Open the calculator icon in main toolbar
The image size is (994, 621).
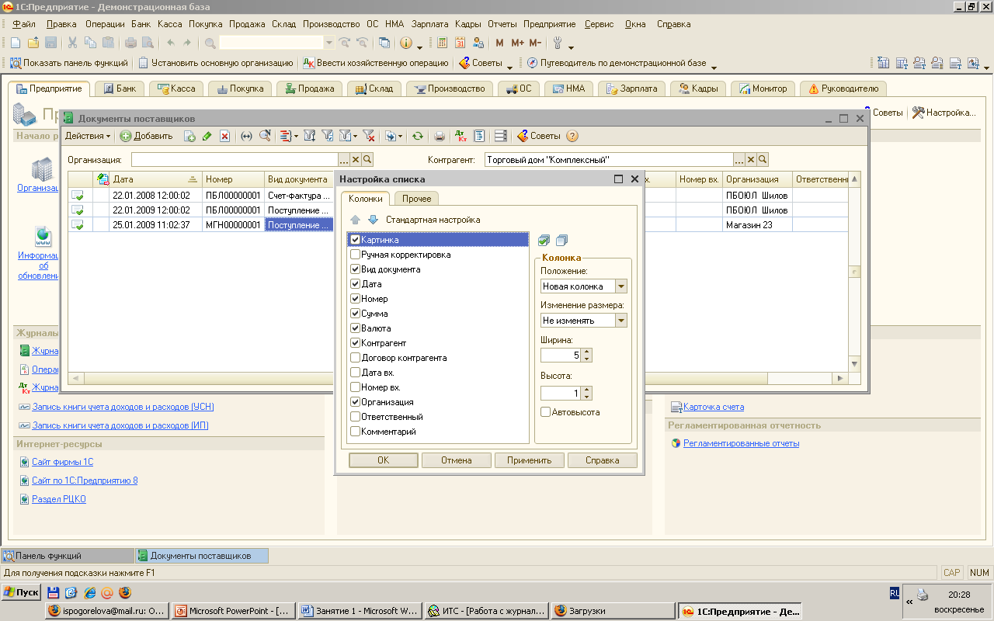[x=443, y=43]
